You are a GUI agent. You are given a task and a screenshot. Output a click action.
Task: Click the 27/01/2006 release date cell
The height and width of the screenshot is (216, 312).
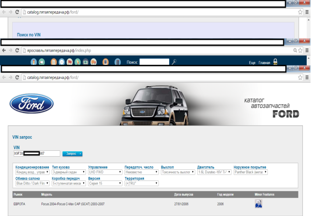pos(181,204)
